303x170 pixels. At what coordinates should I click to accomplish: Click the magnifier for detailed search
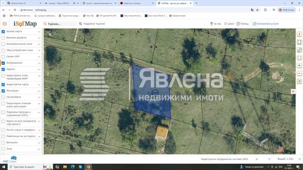[x=81, y=24]
